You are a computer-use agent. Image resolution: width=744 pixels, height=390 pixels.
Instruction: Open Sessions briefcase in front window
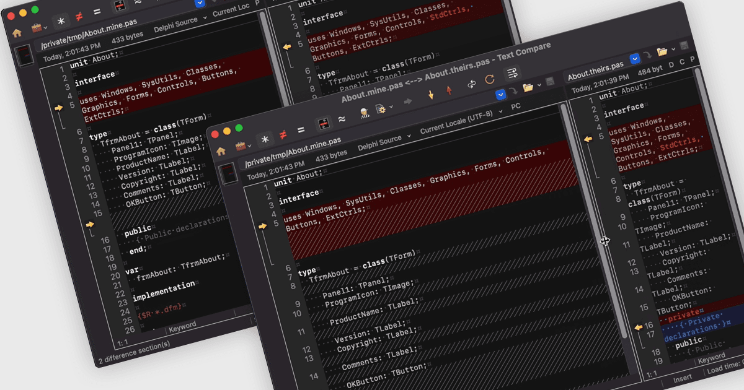pyautogui.click(x=241, y=147)
